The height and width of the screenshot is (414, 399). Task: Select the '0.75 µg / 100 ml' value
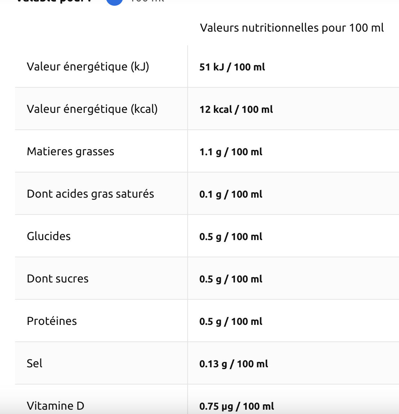[x=237, y=406]
